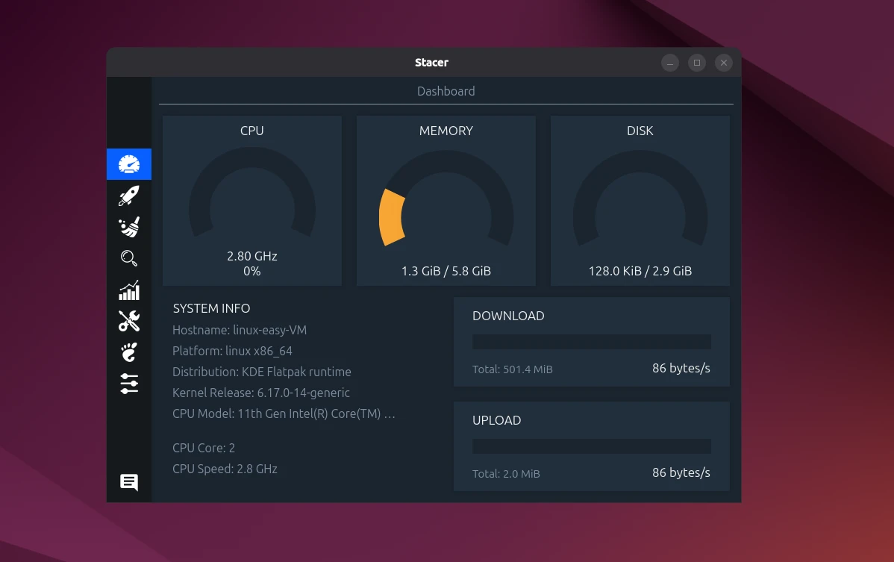
Task: Open Helpers wrench and screwdriver icon
Action: (129, 321)
